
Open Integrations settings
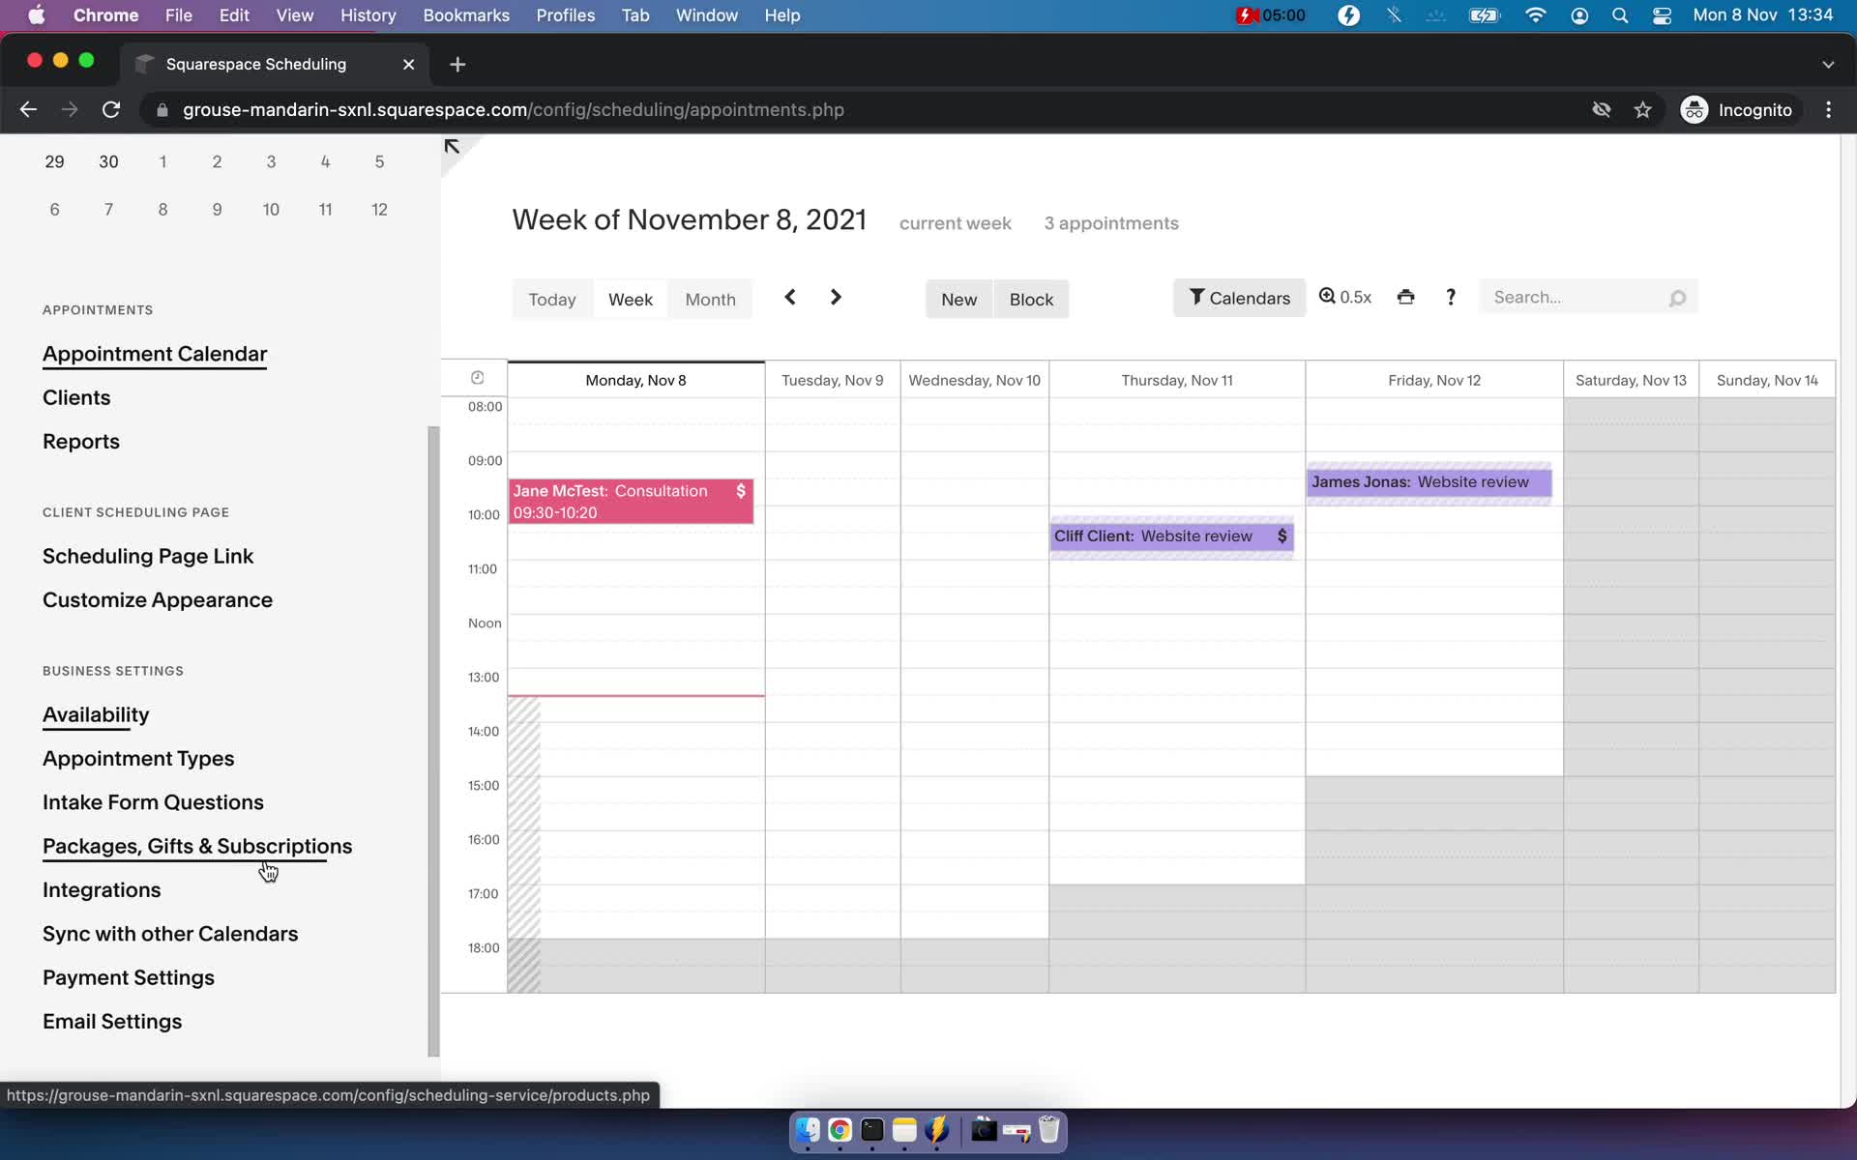click(x=102, y=889)
